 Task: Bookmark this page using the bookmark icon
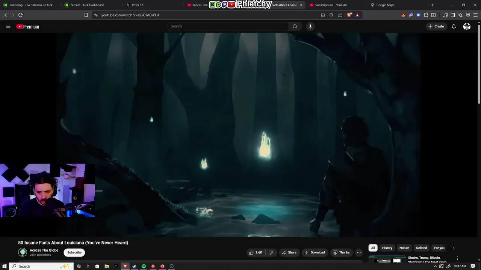click(86, 15)
